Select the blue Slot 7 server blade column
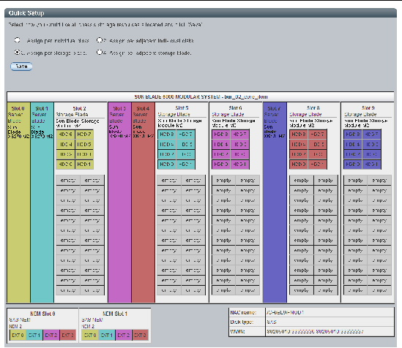The image size is (402, 348). pyautogui.click(x=275, y=203)
